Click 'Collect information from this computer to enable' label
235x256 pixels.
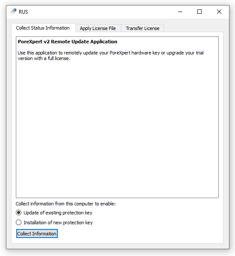point(65,204)
